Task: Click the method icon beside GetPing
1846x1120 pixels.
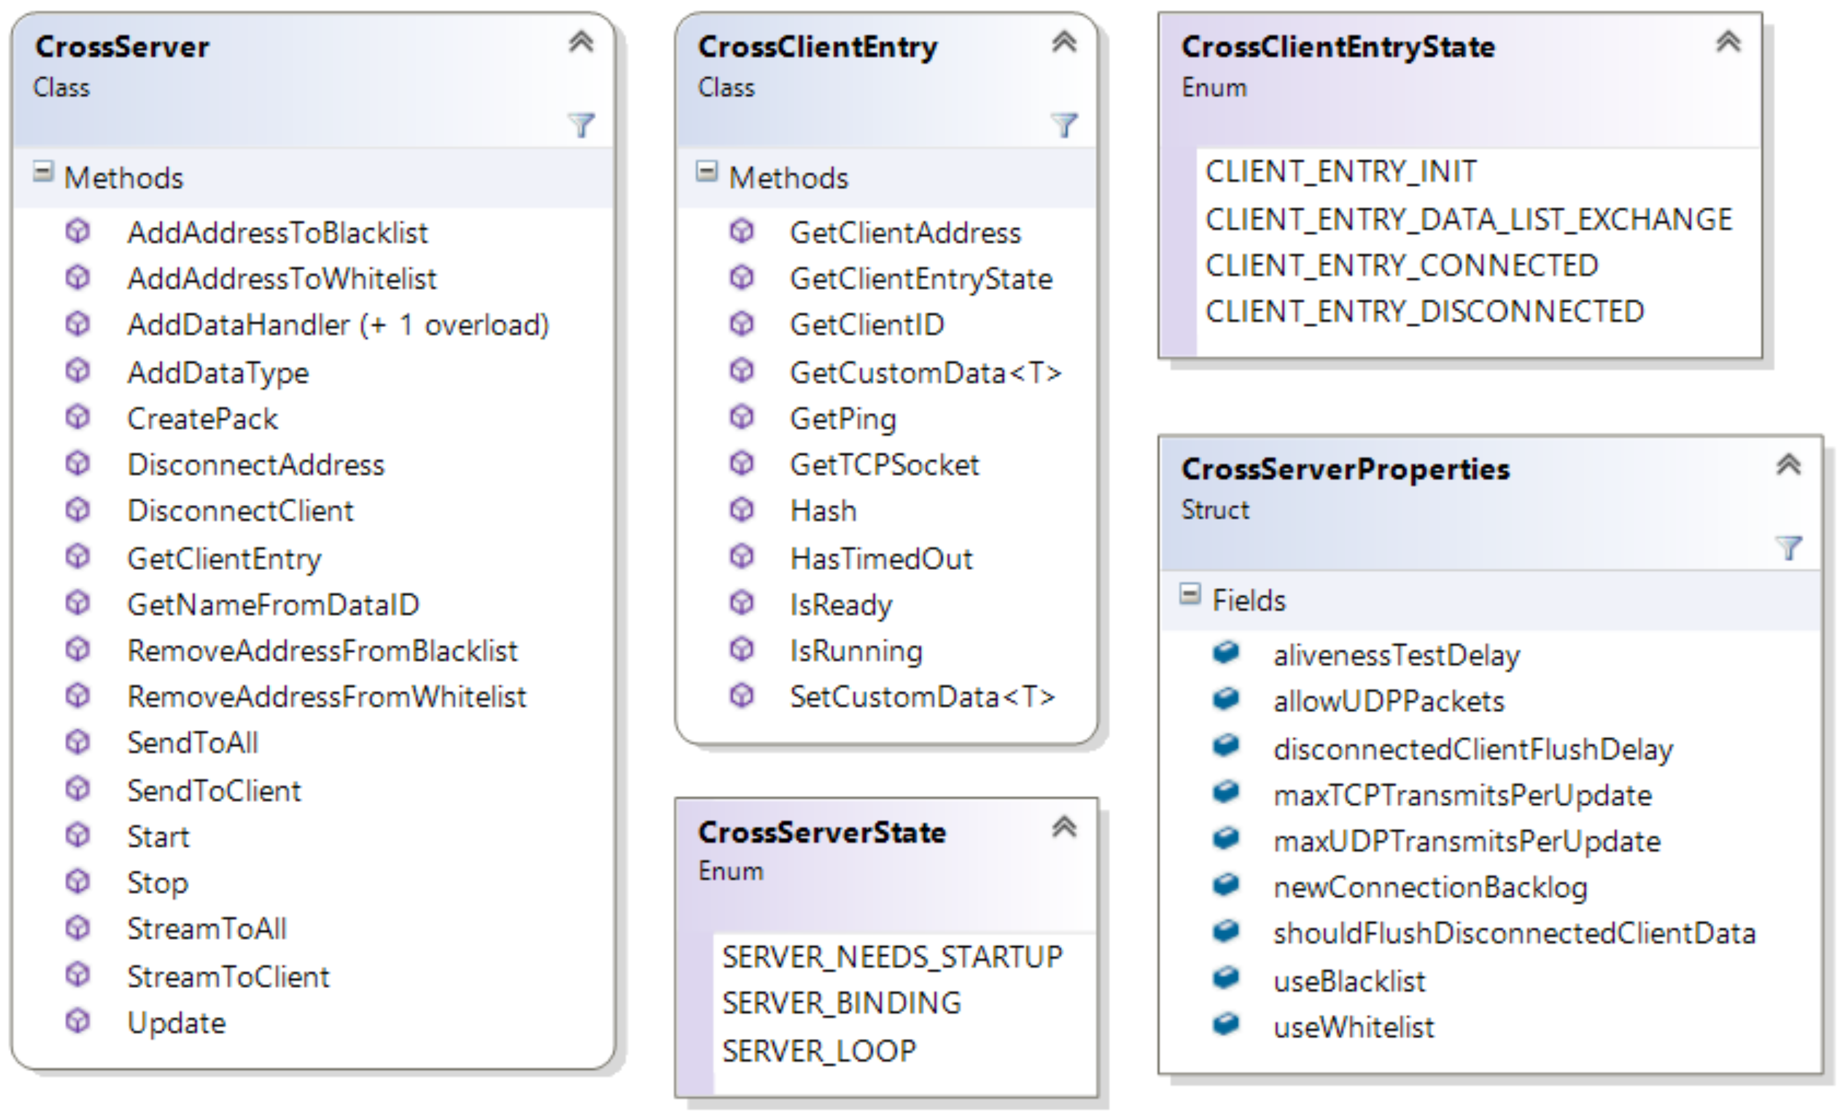Action: pos(741,417)
